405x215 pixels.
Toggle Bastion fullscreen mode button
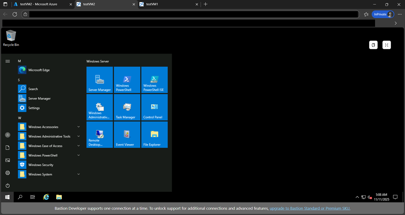[387, 45]
